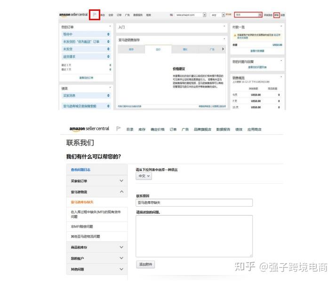Viewport: 336px width, 281px height.
Task: Click the flag icon on Contact Us page
Action: click(x=118, y=129)
